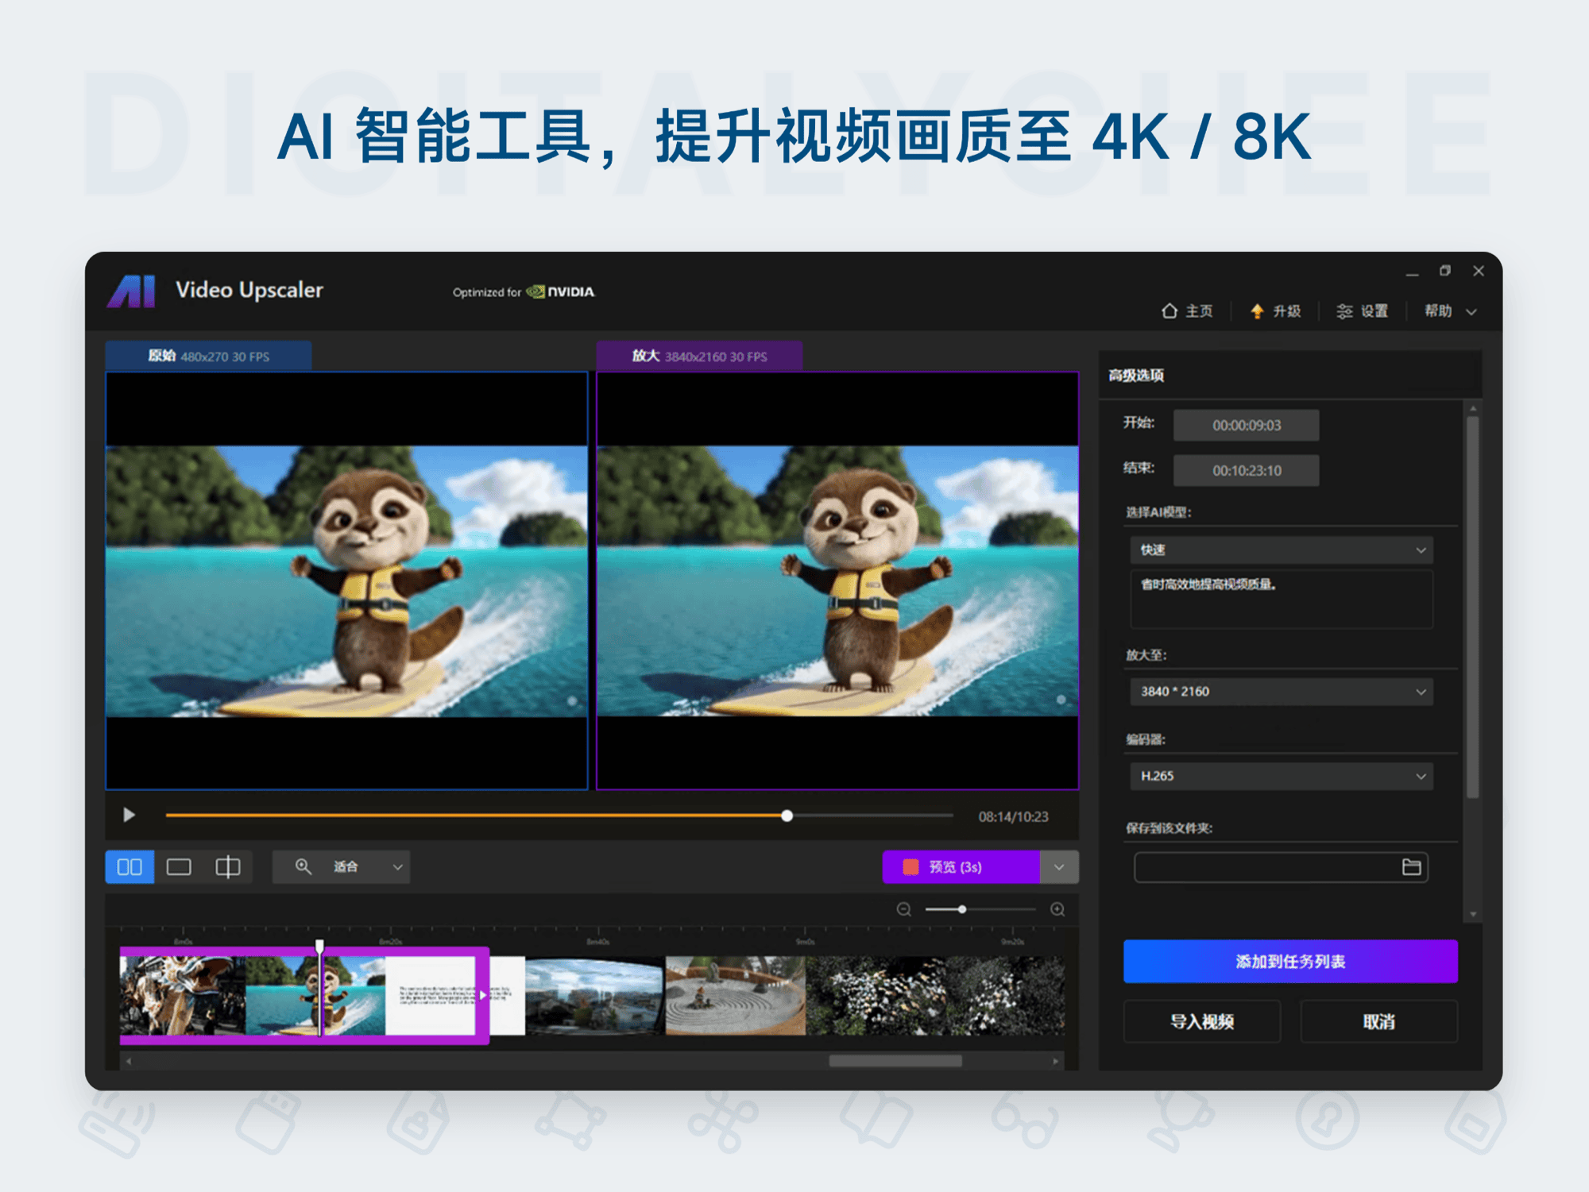Open 设置 settings
Screen dimensions: 1589x1192
coord(1363,311)
